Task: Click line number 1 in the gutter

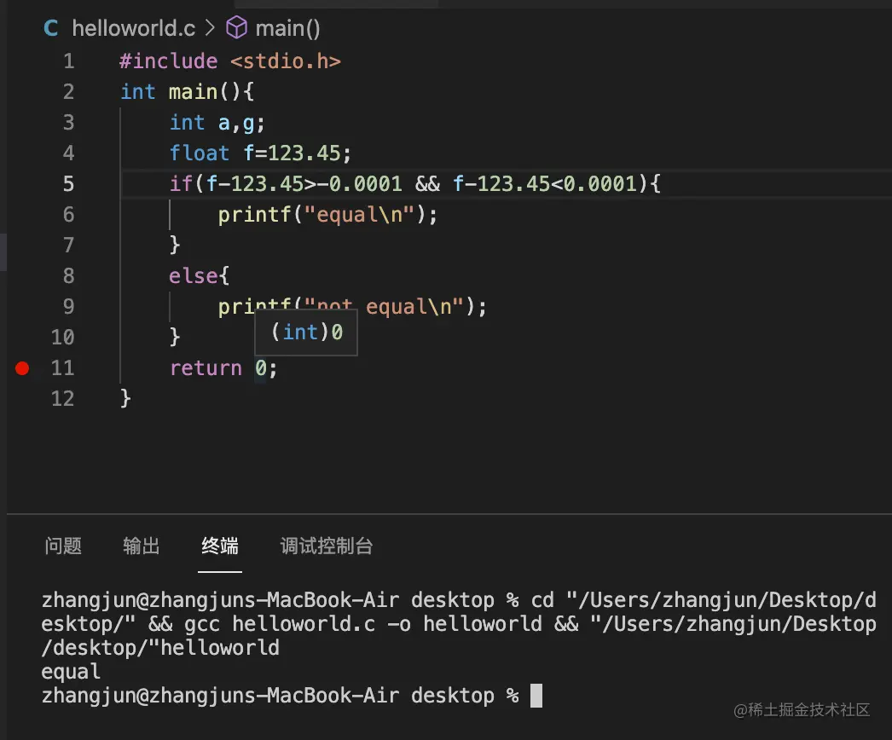Action: click(69, 61)
